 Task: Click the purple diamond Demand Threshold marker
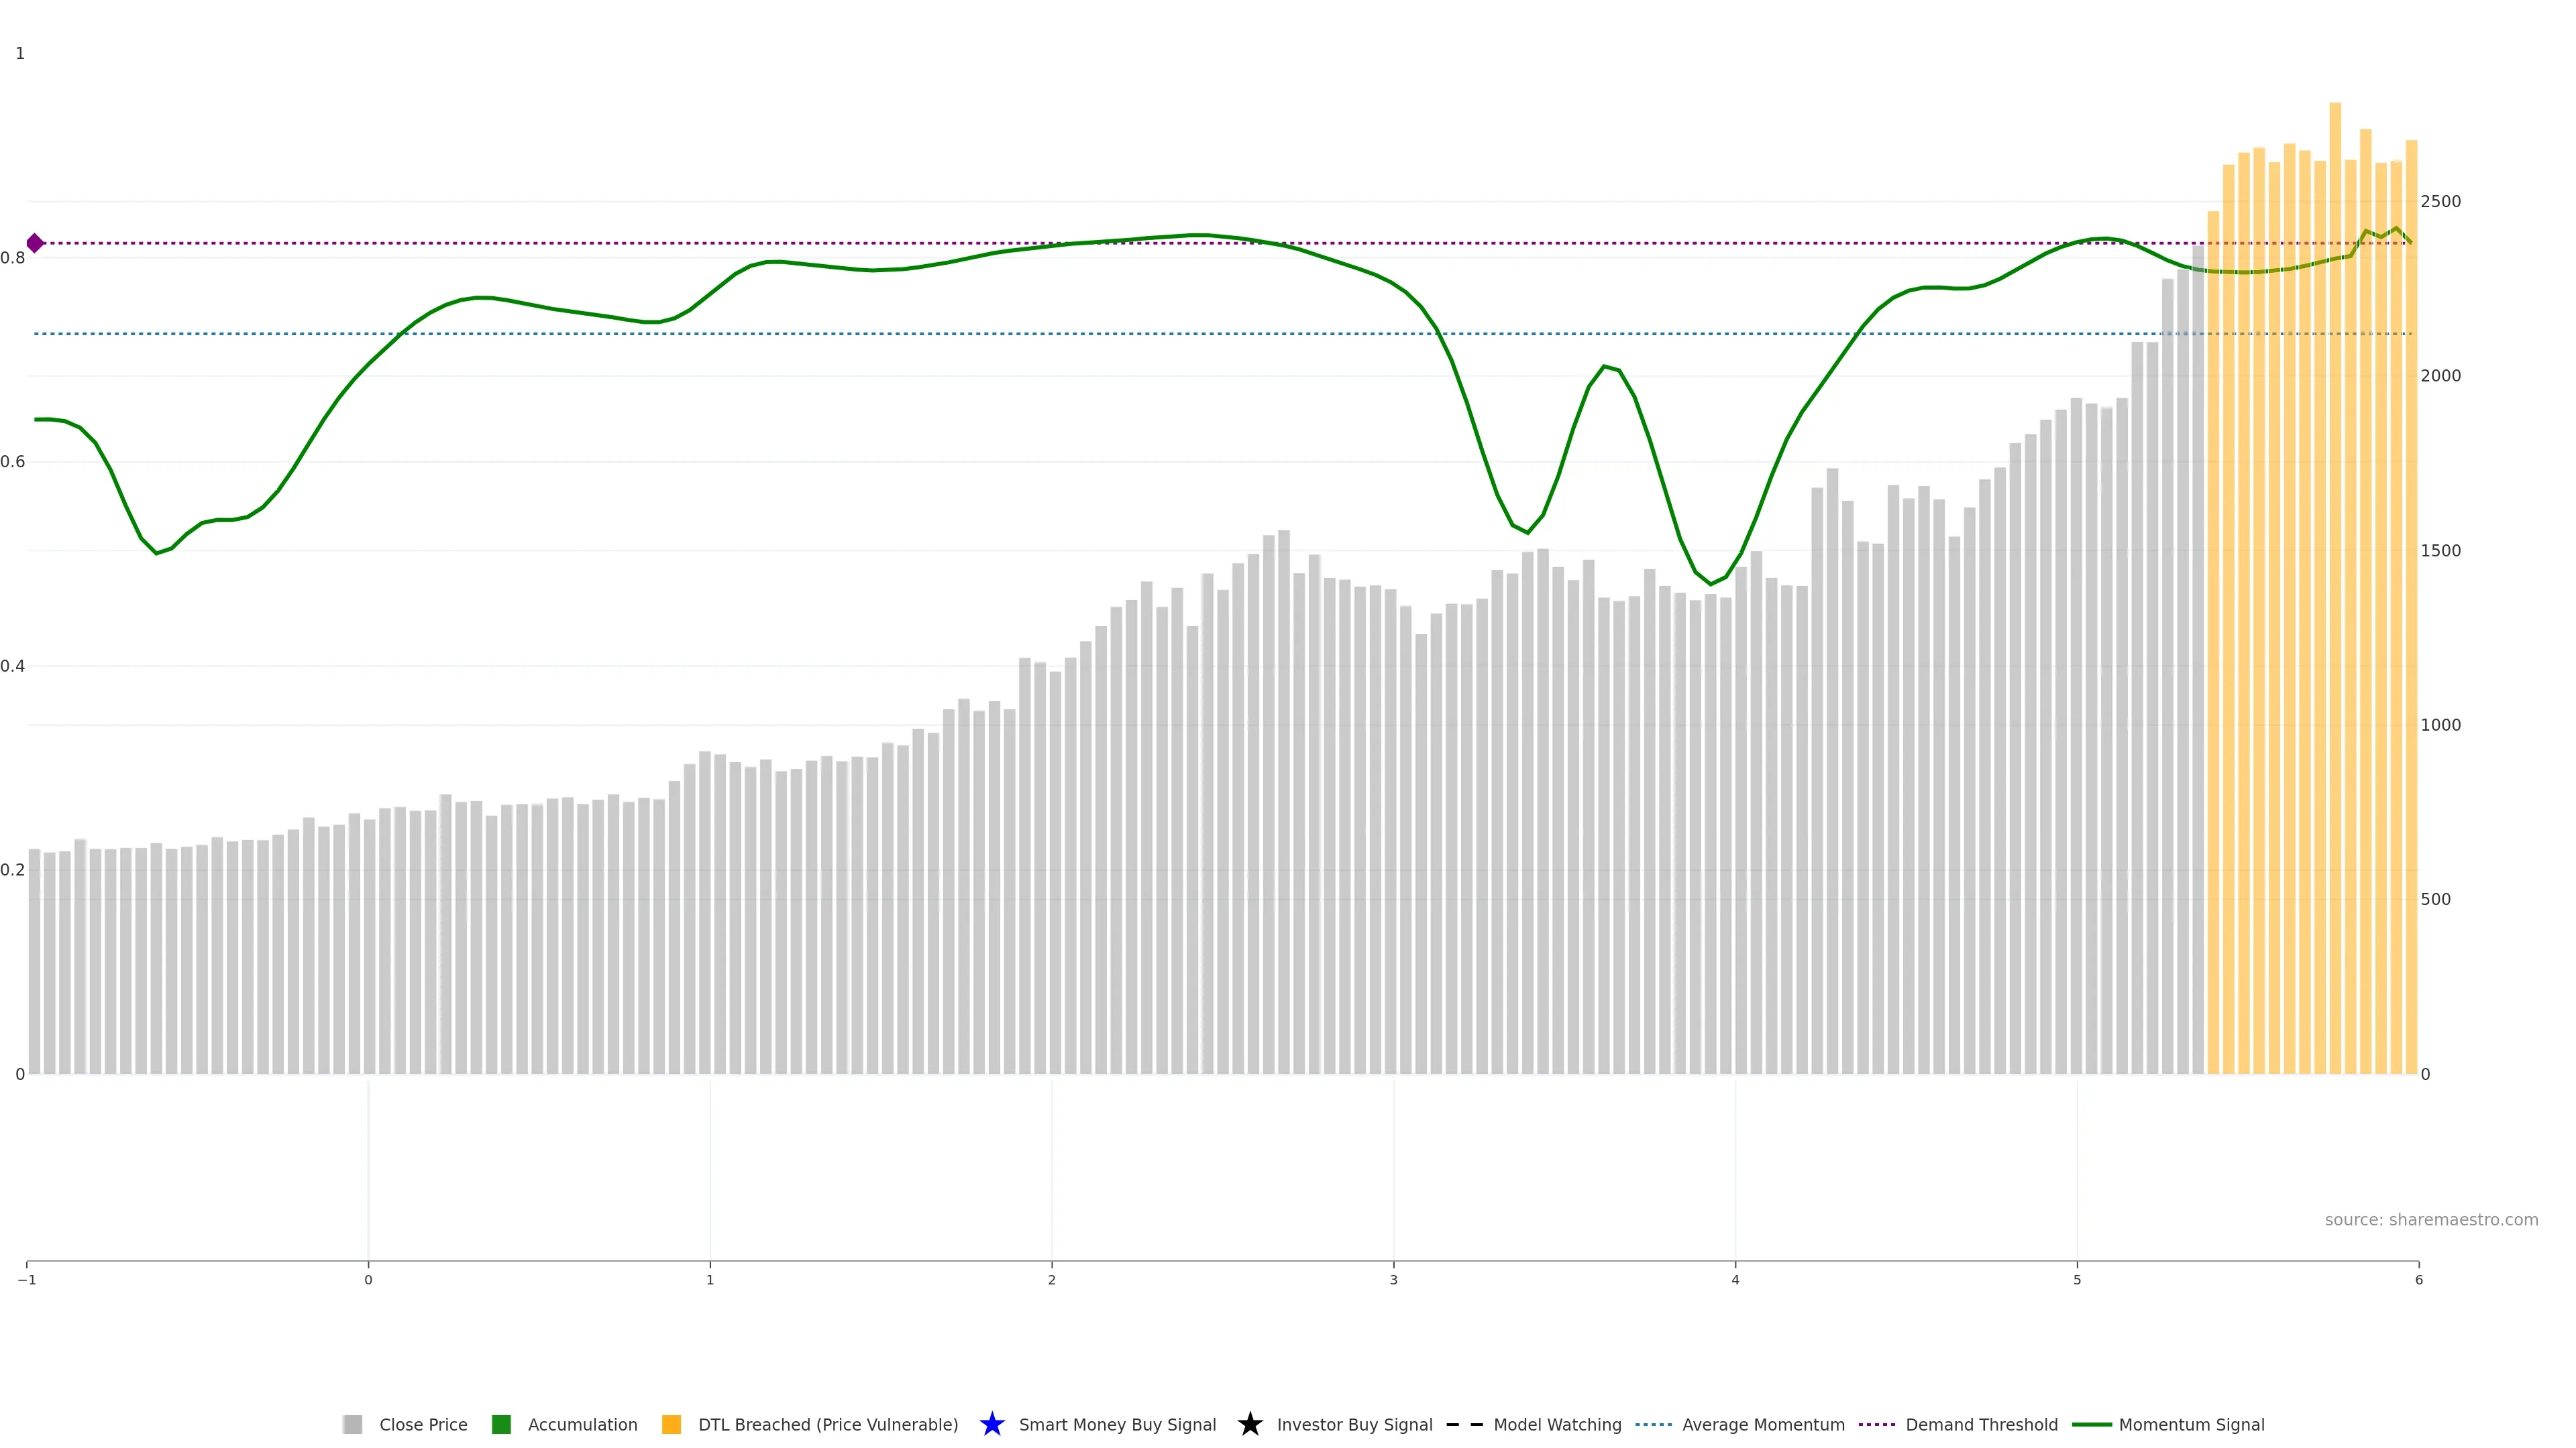click(35, 243)
